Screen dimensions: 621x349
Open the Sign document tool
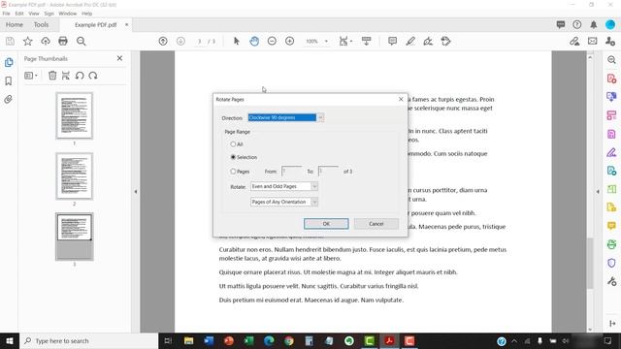click(428, 41)
